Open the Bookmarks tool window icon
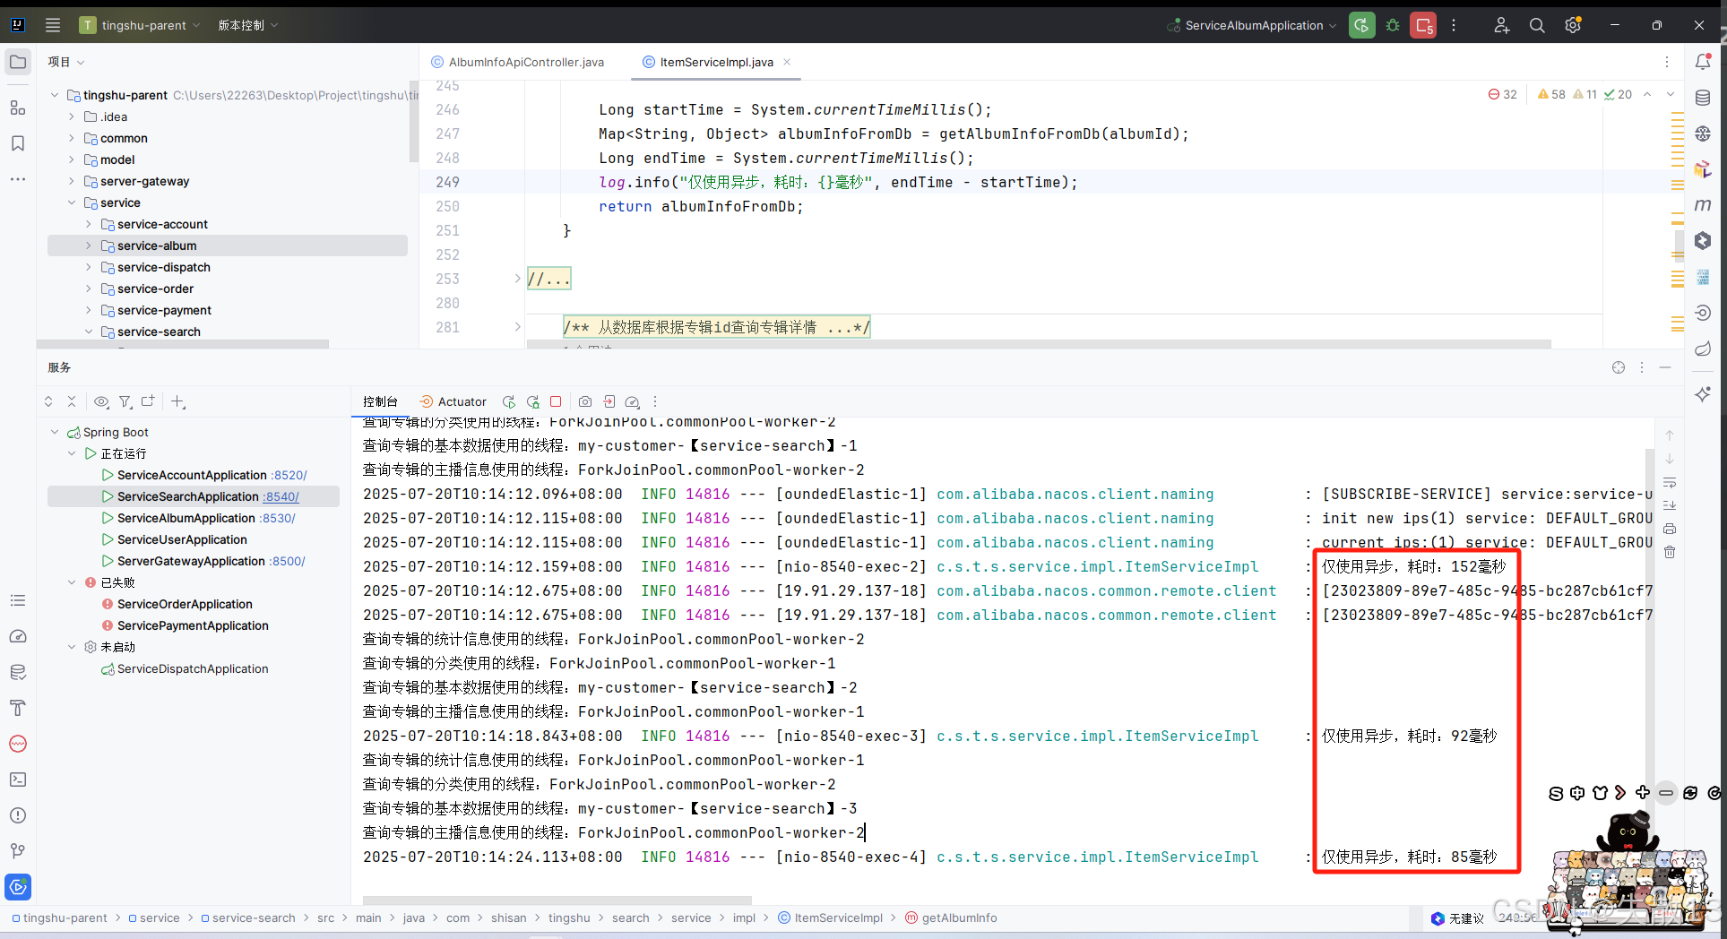1727x939 pixels. coord(18,143)
